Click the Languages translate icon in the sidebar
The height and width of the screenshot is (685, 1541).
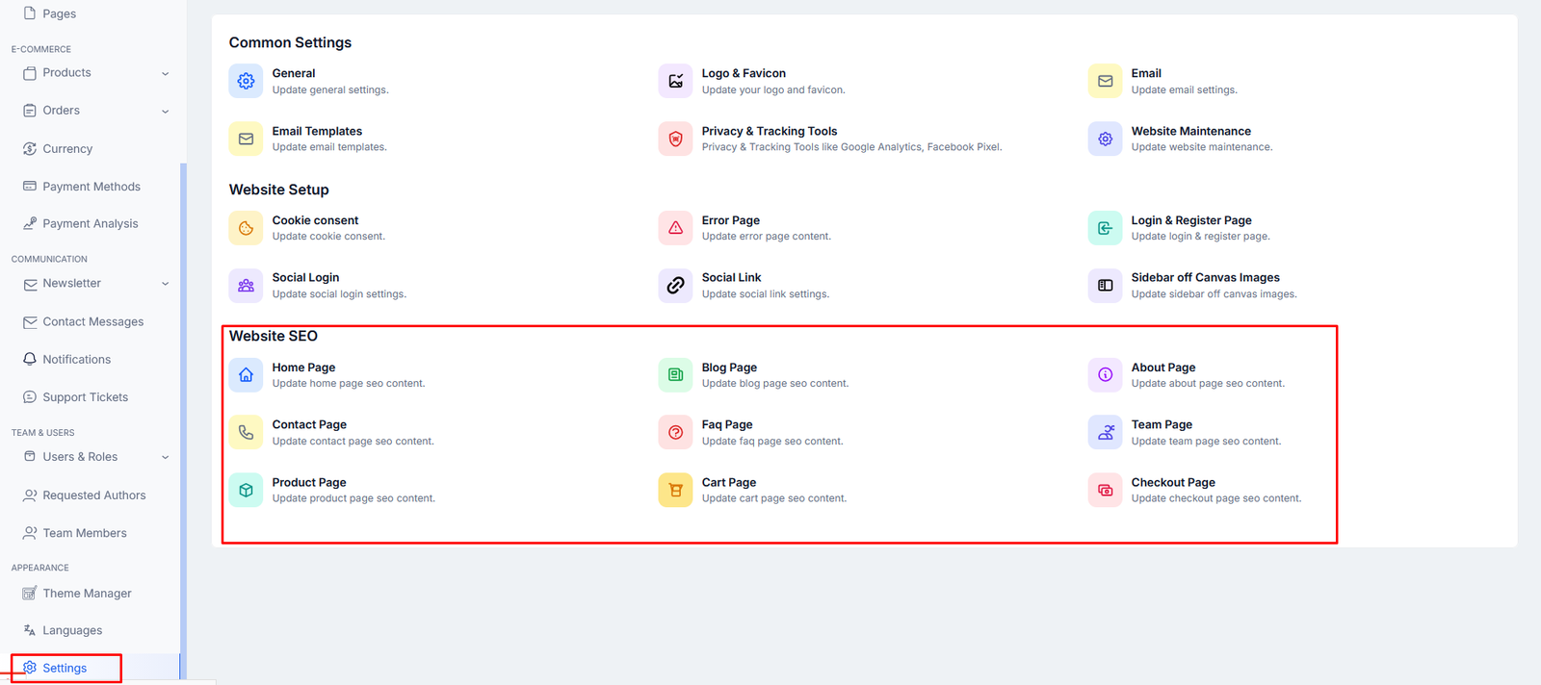click(x=30, y=630)
